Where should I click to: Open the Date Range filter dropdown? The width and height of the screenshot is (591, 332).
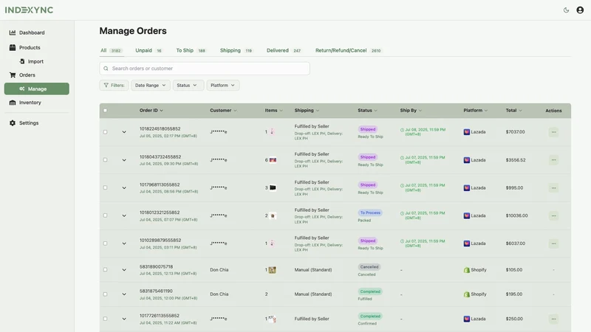coord(151,86)
